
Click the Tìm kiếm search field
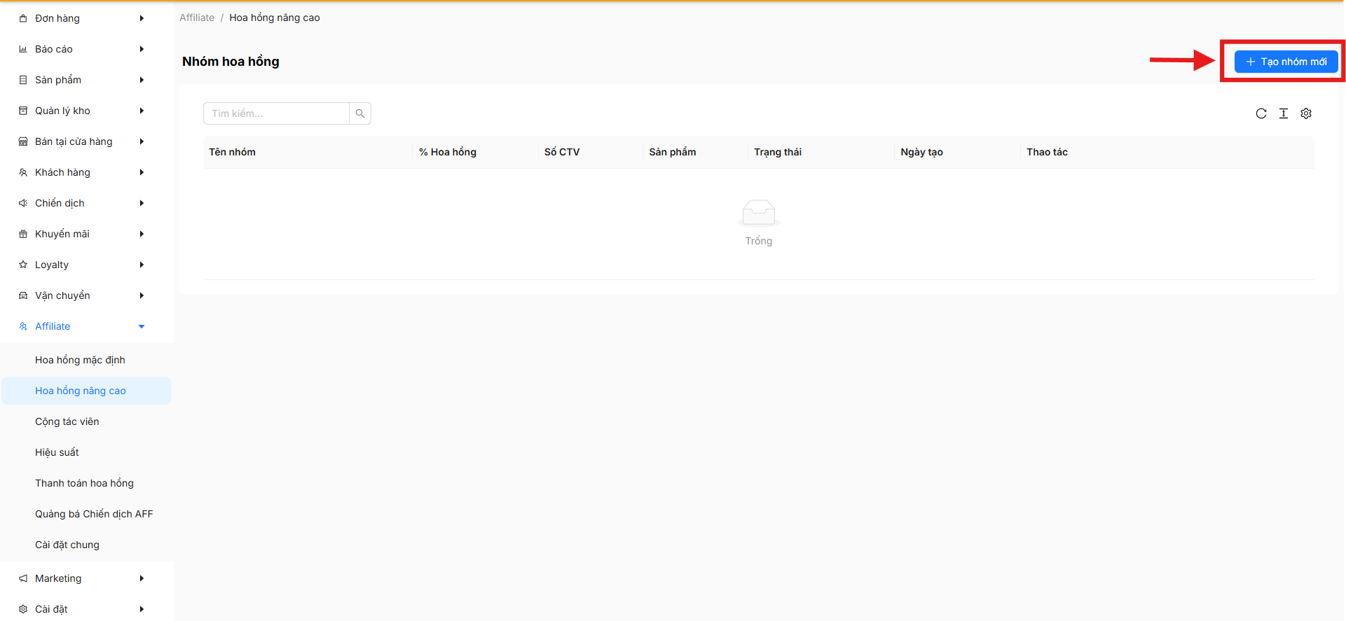pos(276,113)
